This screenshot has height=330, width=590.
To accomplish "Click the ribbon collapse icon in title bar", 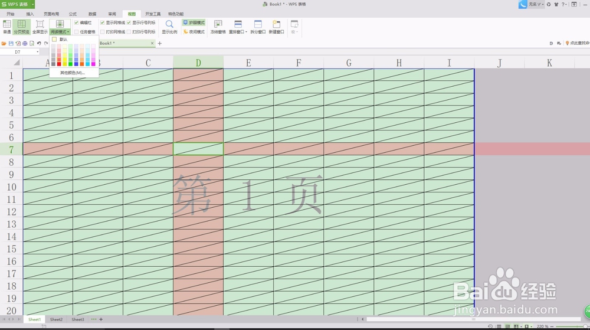I will coord(574,4).
